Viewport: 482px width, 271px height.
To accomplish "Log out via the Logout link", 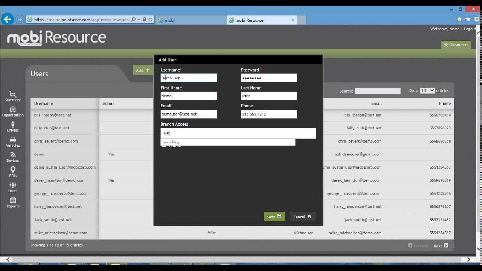I will click(x=470, y=29).
